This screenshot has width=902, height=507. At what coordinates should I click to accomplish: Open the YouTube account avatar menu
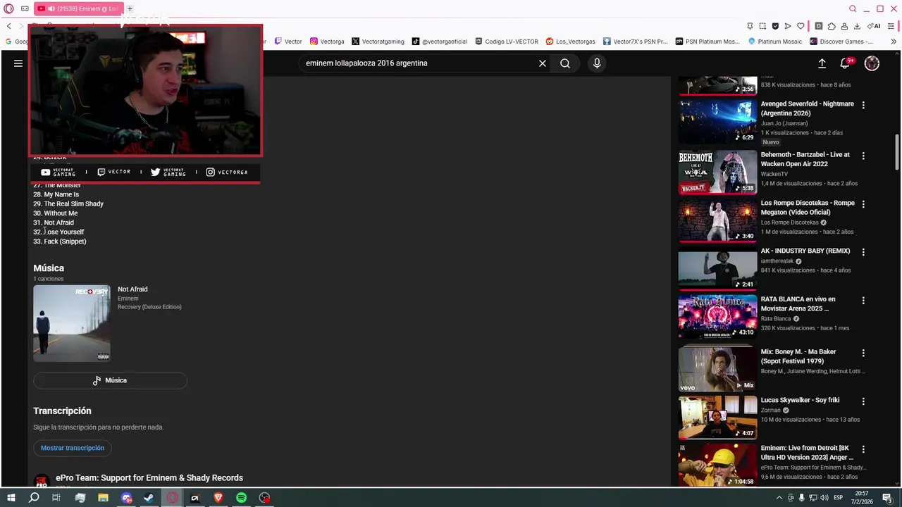click(x=872, y=63)
